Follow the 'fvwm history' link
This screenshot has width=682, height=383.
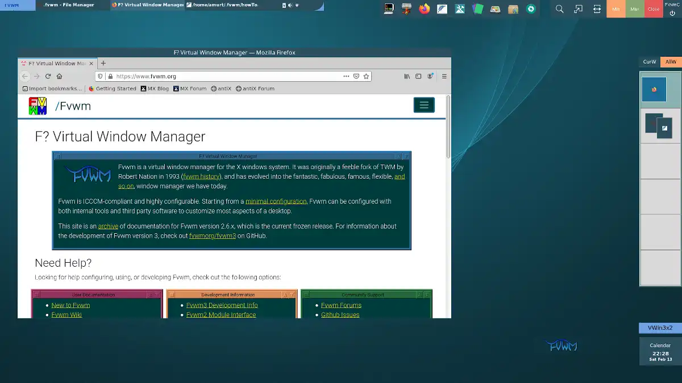point(201,176)
